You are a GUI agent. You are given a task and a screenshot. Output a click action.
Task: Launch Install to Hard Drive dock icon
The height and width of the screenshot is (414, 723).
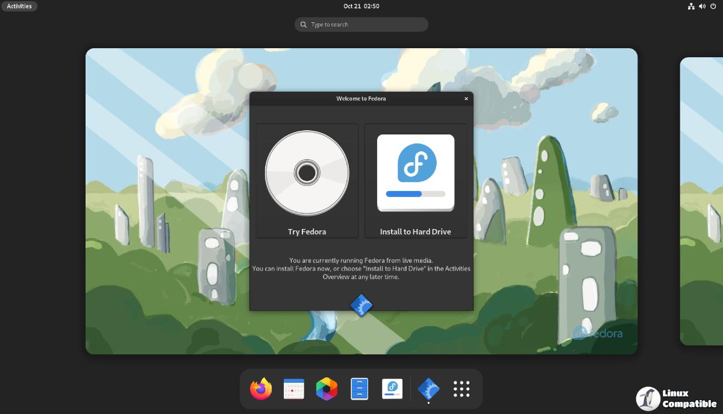click(x=392, y=389)
